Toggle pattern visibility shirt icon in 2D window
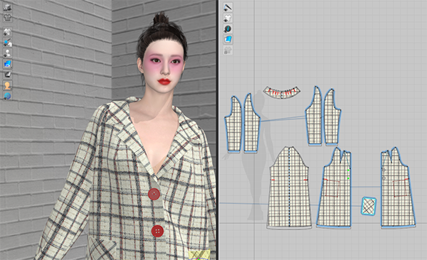Screen dimensions: 427x260 [228, 18]
